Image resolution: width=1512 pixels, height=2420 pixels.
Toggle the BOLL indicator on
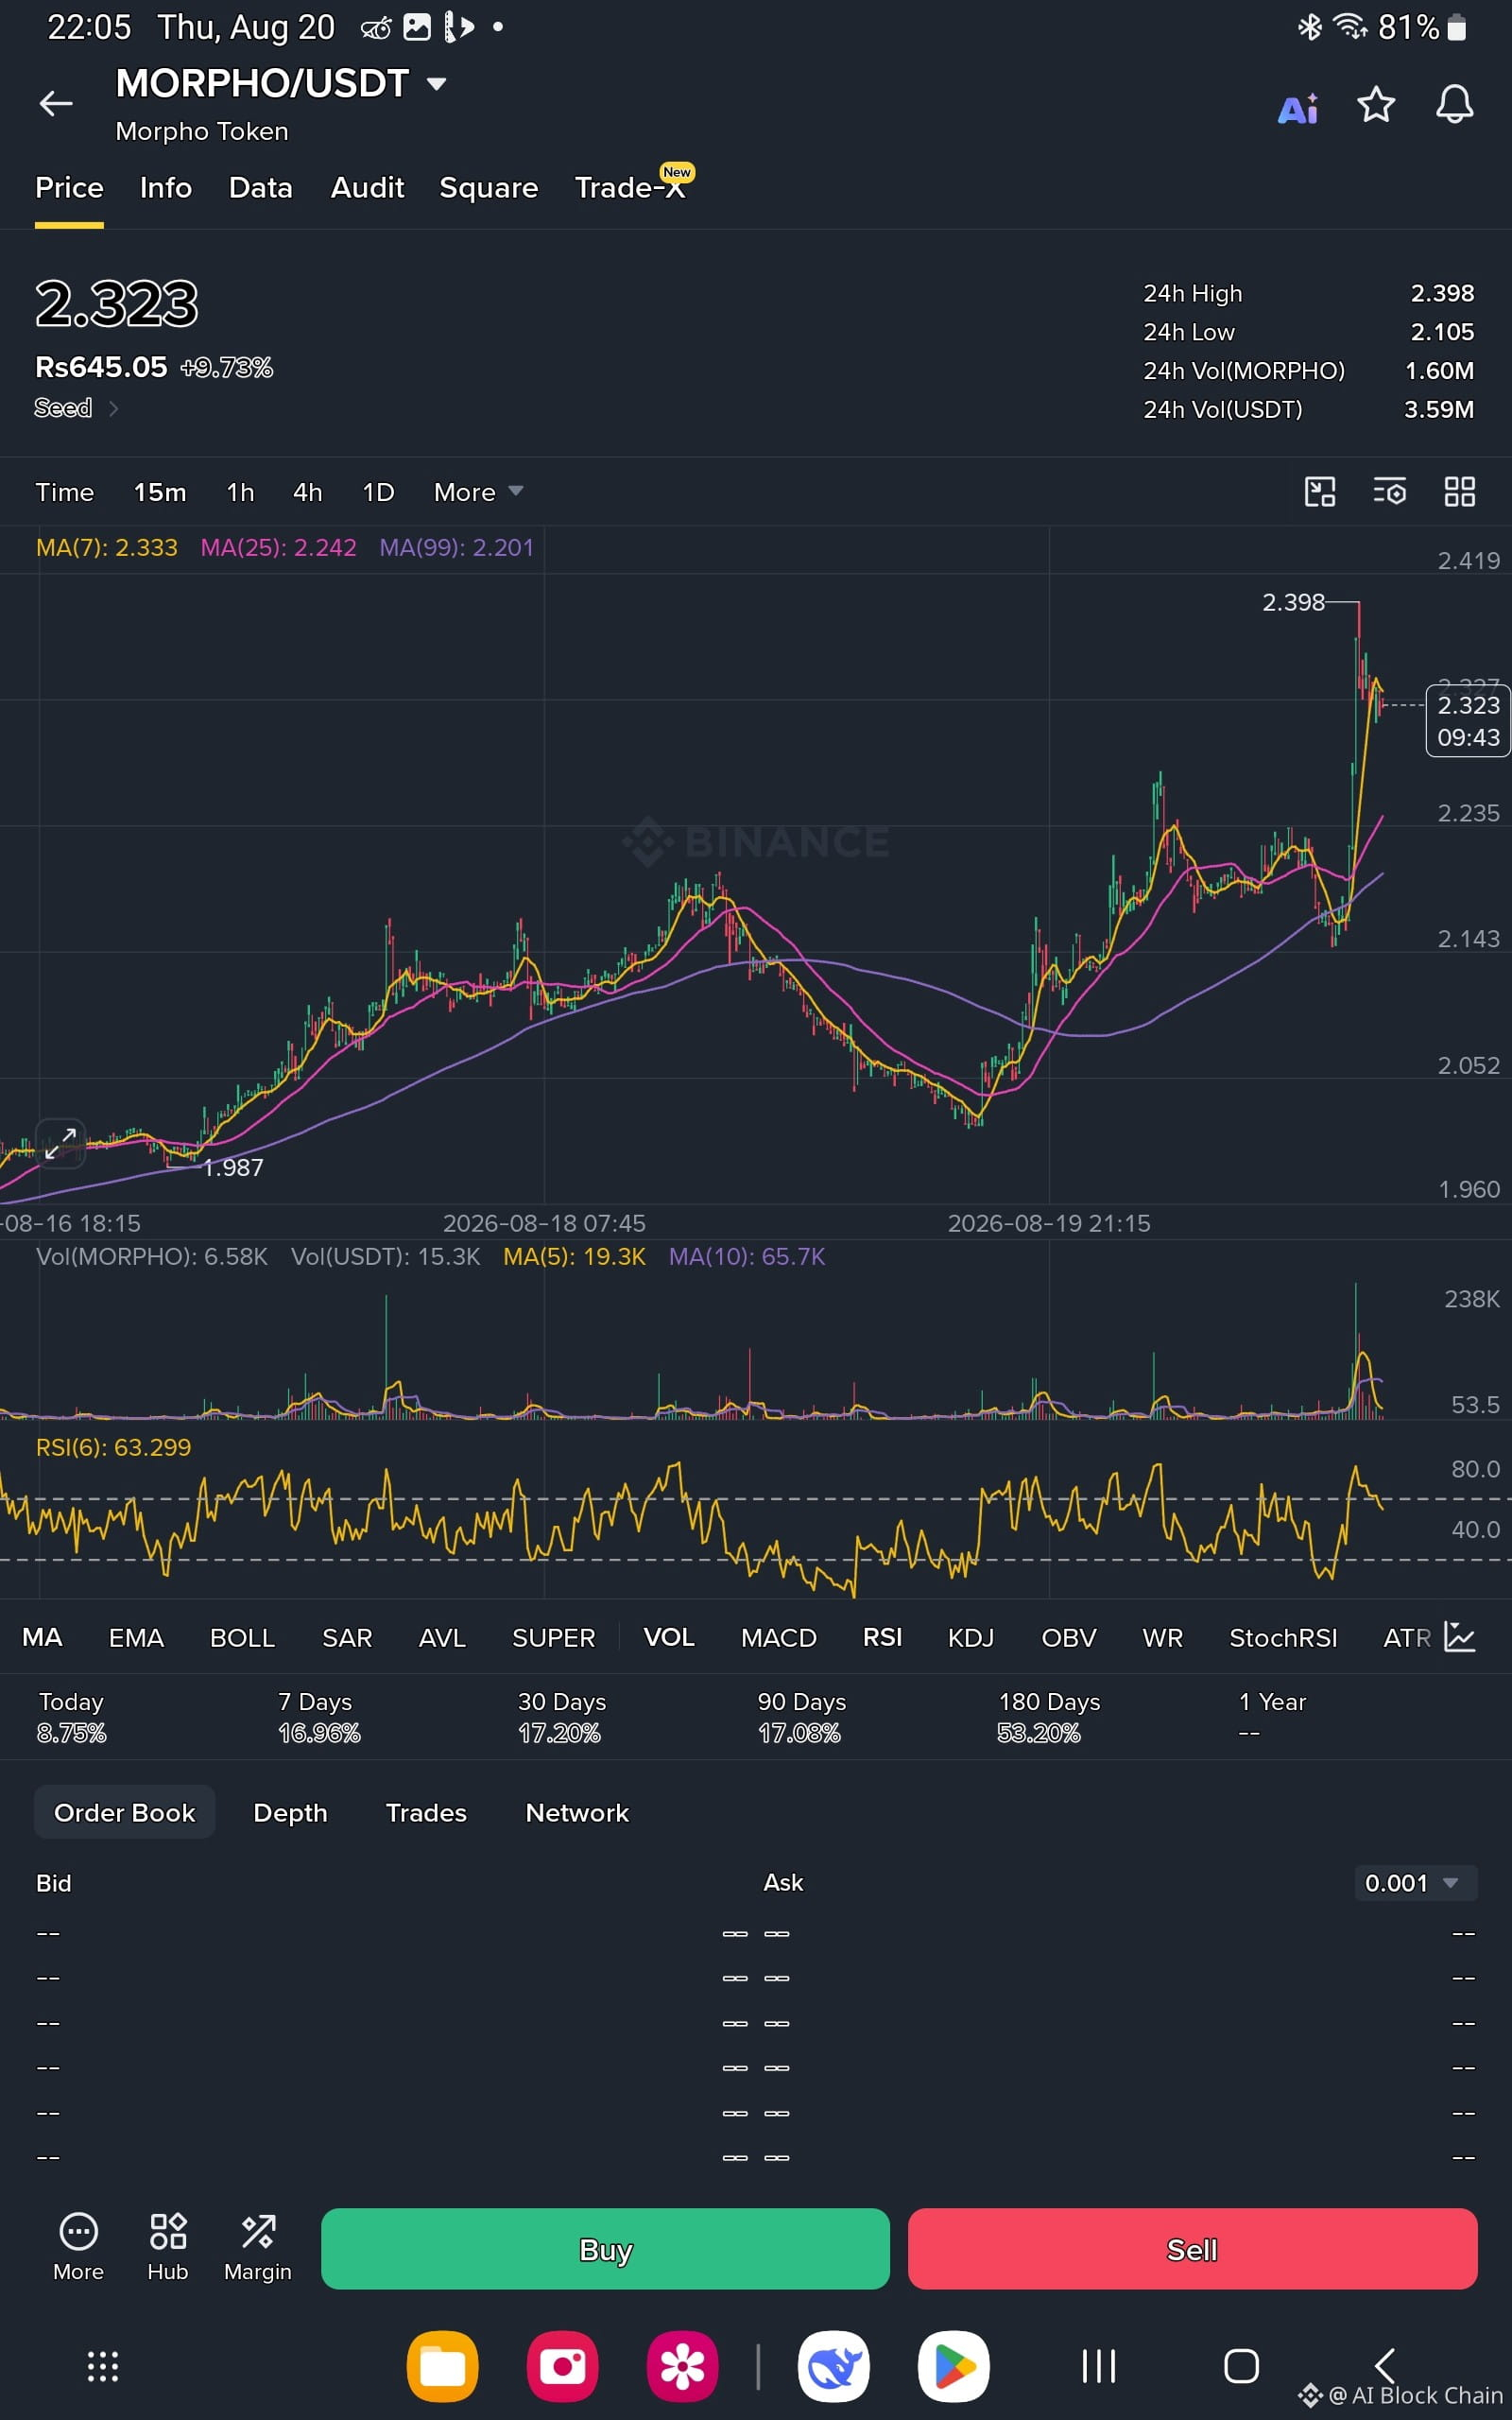click(242, 1638)
